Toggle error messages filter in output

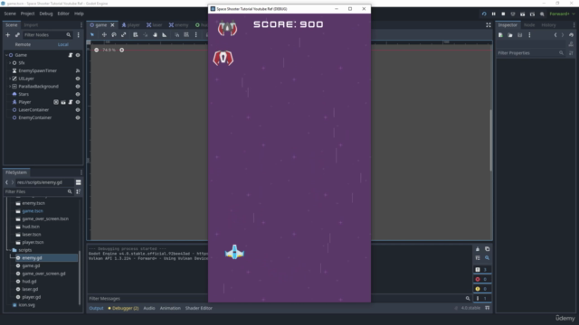tap(482, 279)
